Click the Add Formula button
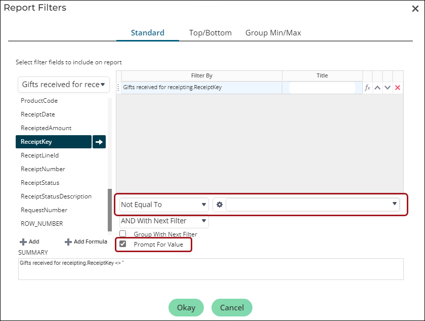This screenshot has height=321, width=425. pos(86,242)
